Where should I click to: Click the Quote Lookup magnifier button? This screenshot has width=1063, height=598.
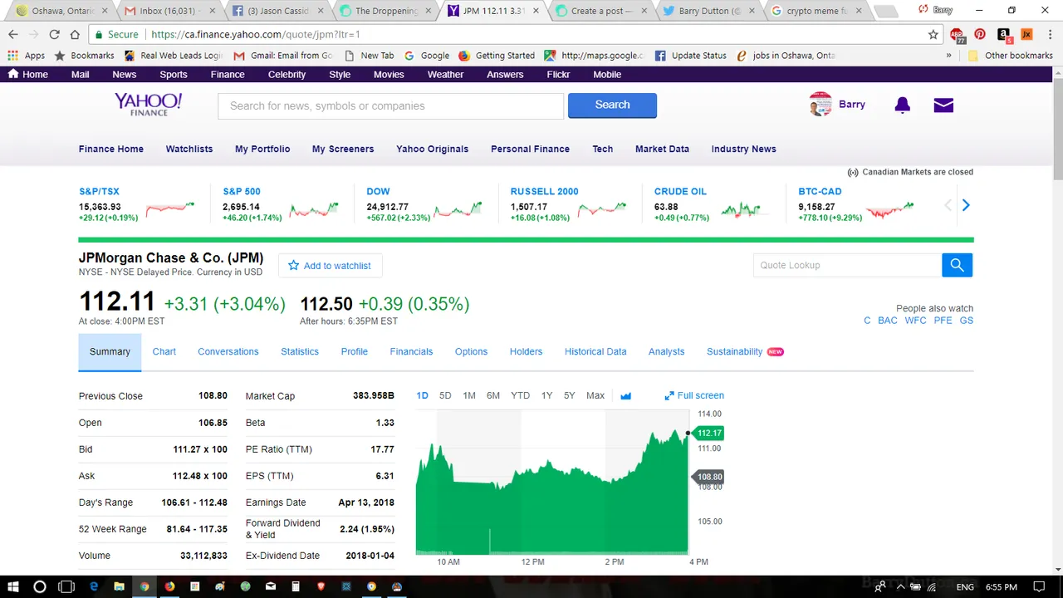[x=957, y=265]
